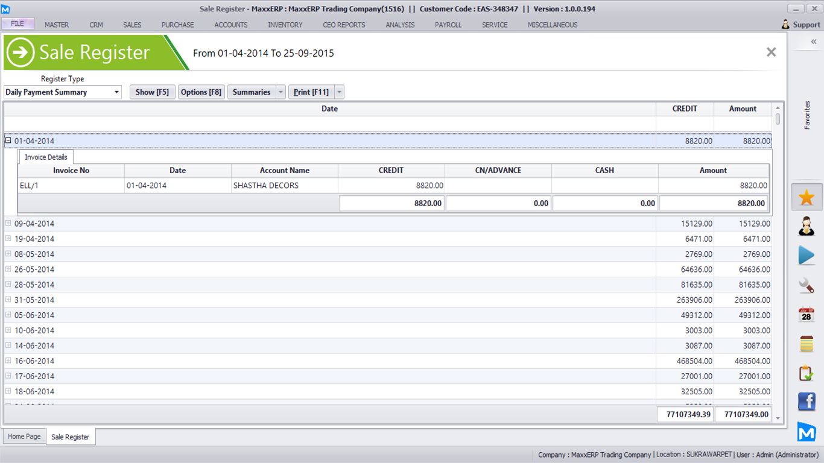Expand the 31-05-2014 date row
This screenshot has height=463, width=824.
pyautogui.click(x=8, y=300)
